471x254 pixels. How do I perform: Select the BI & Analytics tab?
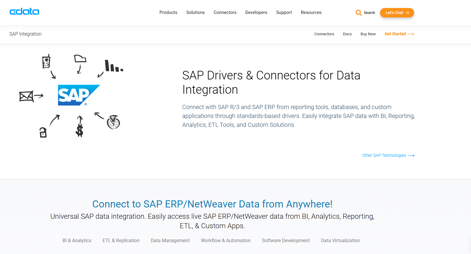click(77, 240)
